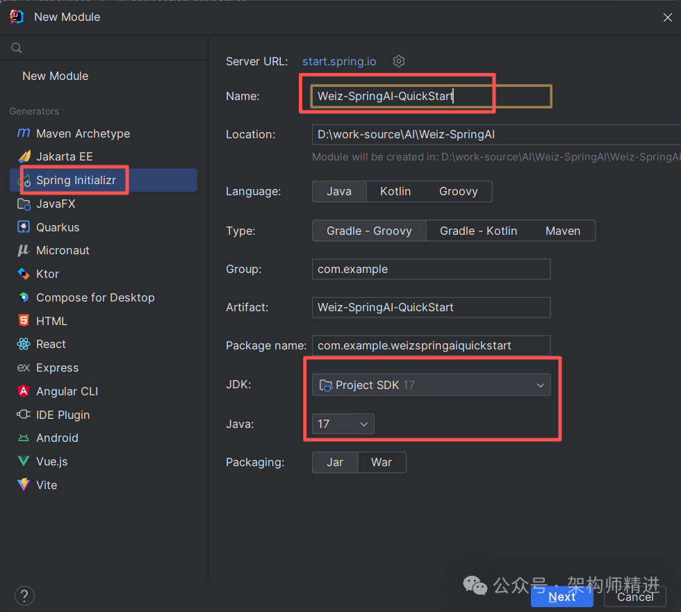Image resolution: width=681 pixels, height=612 pixels.
Task: Select Groovy as the language
Action: pos(458,192)
